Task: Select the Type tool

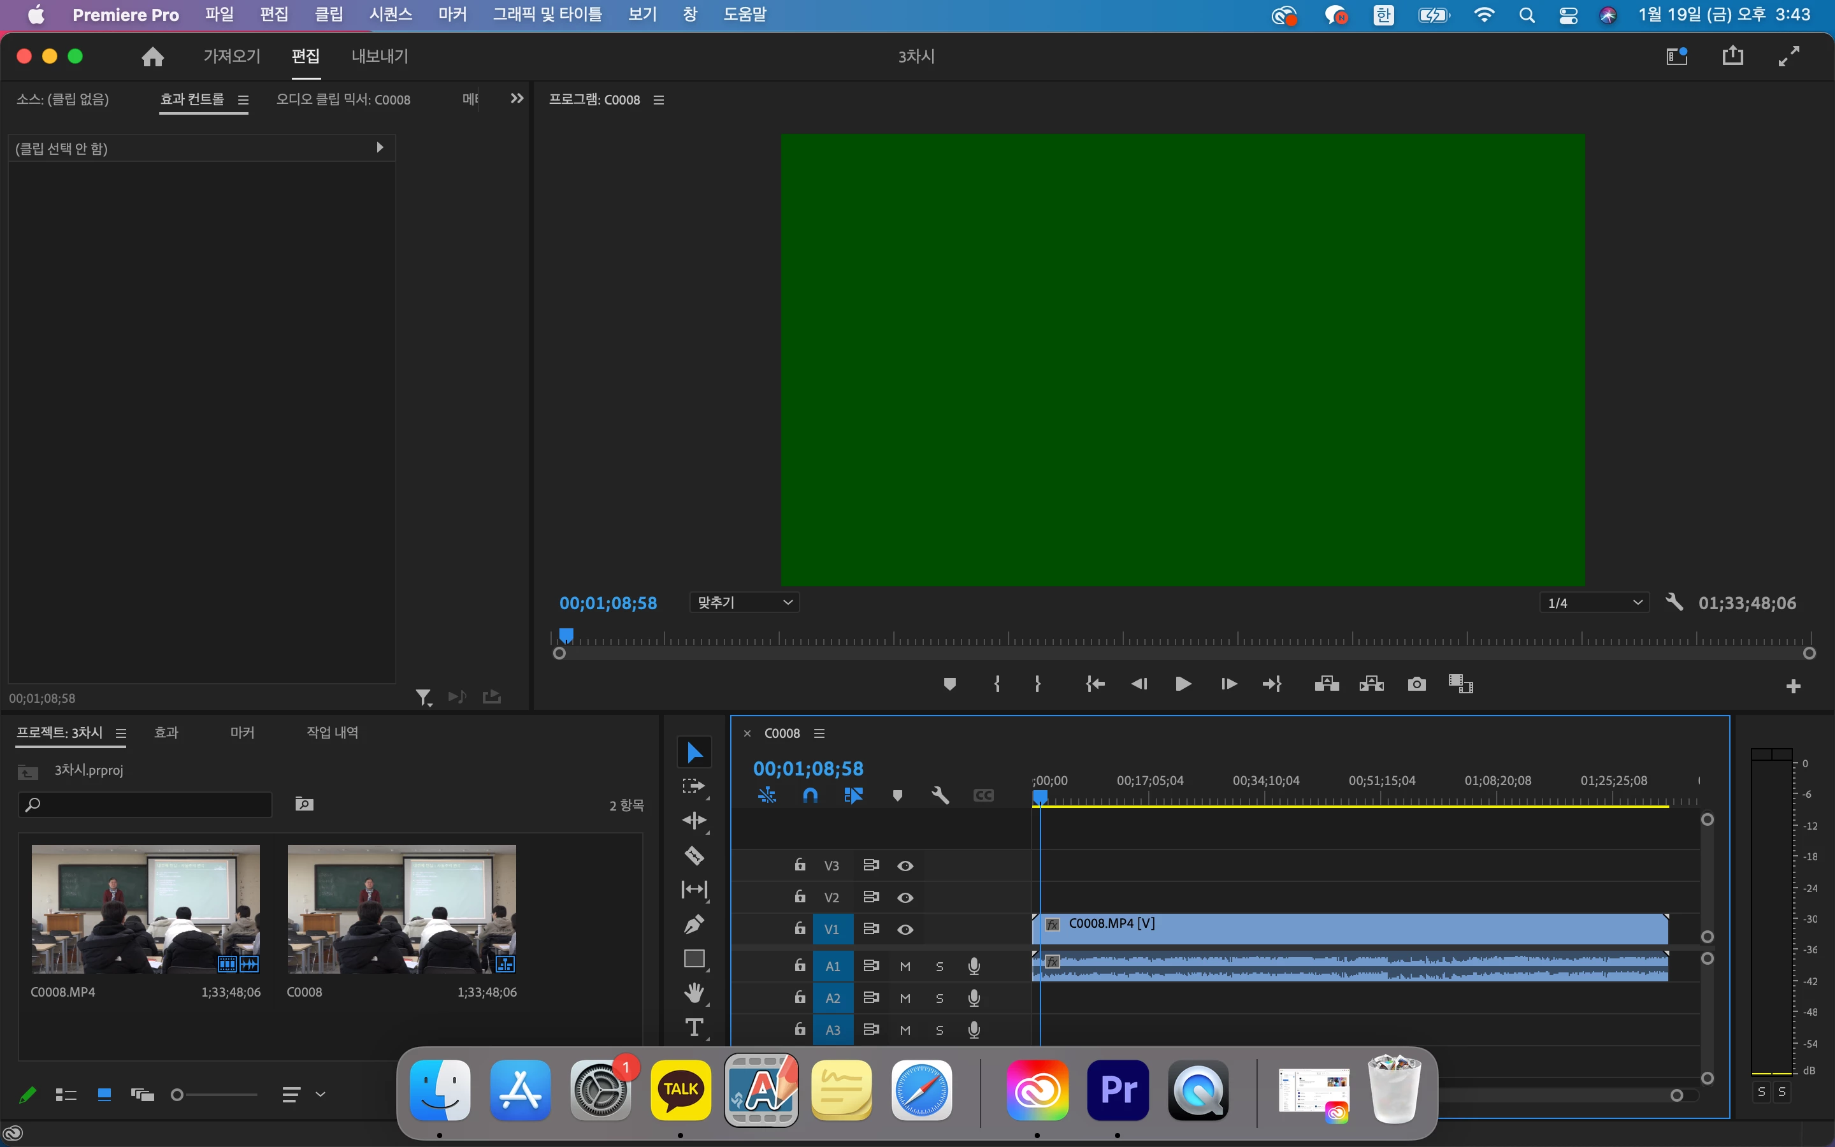Action: 694,1027
